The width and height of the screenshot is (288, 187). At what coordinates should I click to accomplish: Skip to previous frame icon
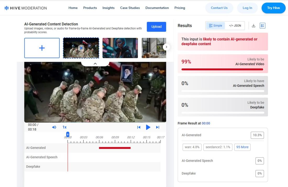(x=139, y=127)
